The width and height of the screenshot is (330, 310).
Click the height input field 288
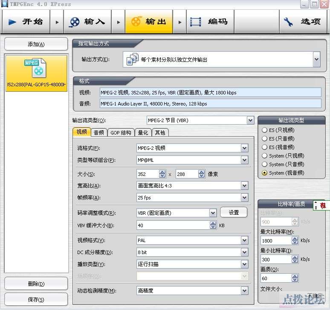coord(187,174)
